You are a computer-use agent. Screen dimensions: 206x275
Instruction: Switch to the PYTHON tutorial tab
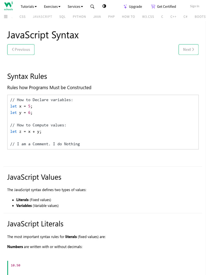pyautogui.click(x=79, y=17)
